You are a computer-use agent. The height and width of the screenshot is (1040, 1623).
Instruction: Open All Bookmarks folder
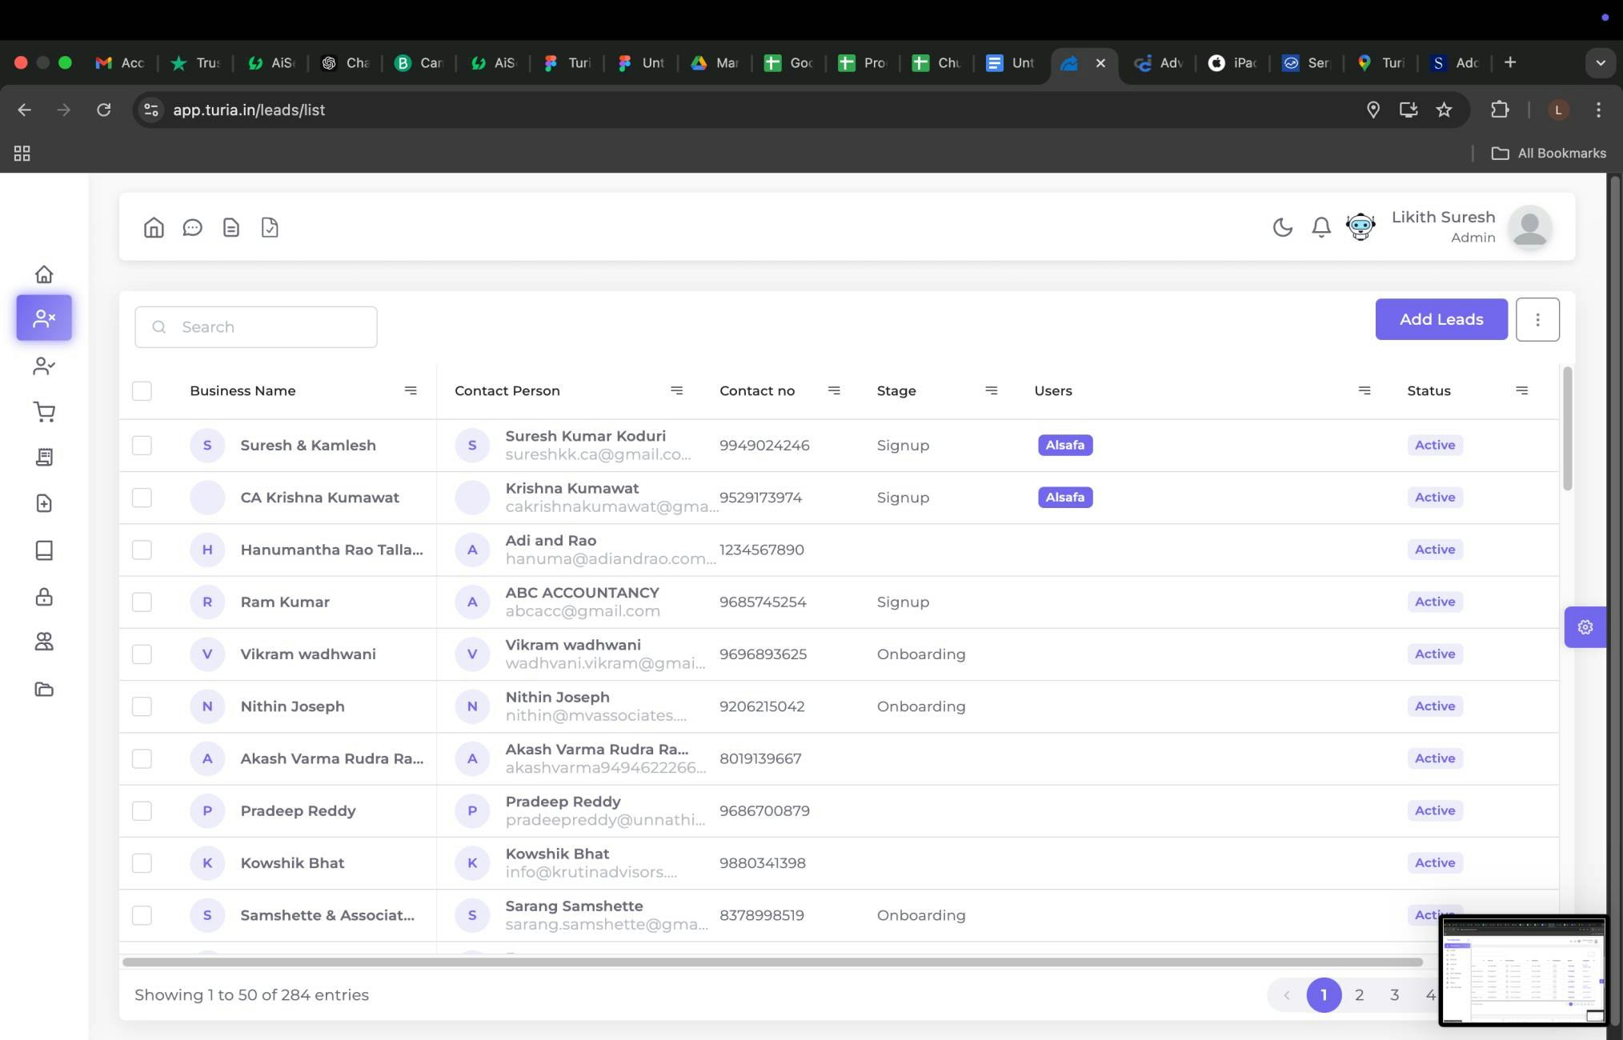(1549, 153)
